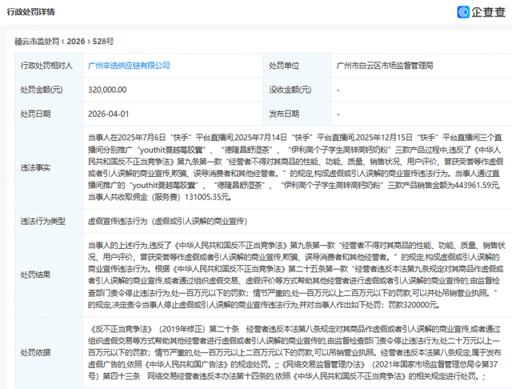
Task: Click the 处罚金额(元) label cell
Action: (49, 90)
